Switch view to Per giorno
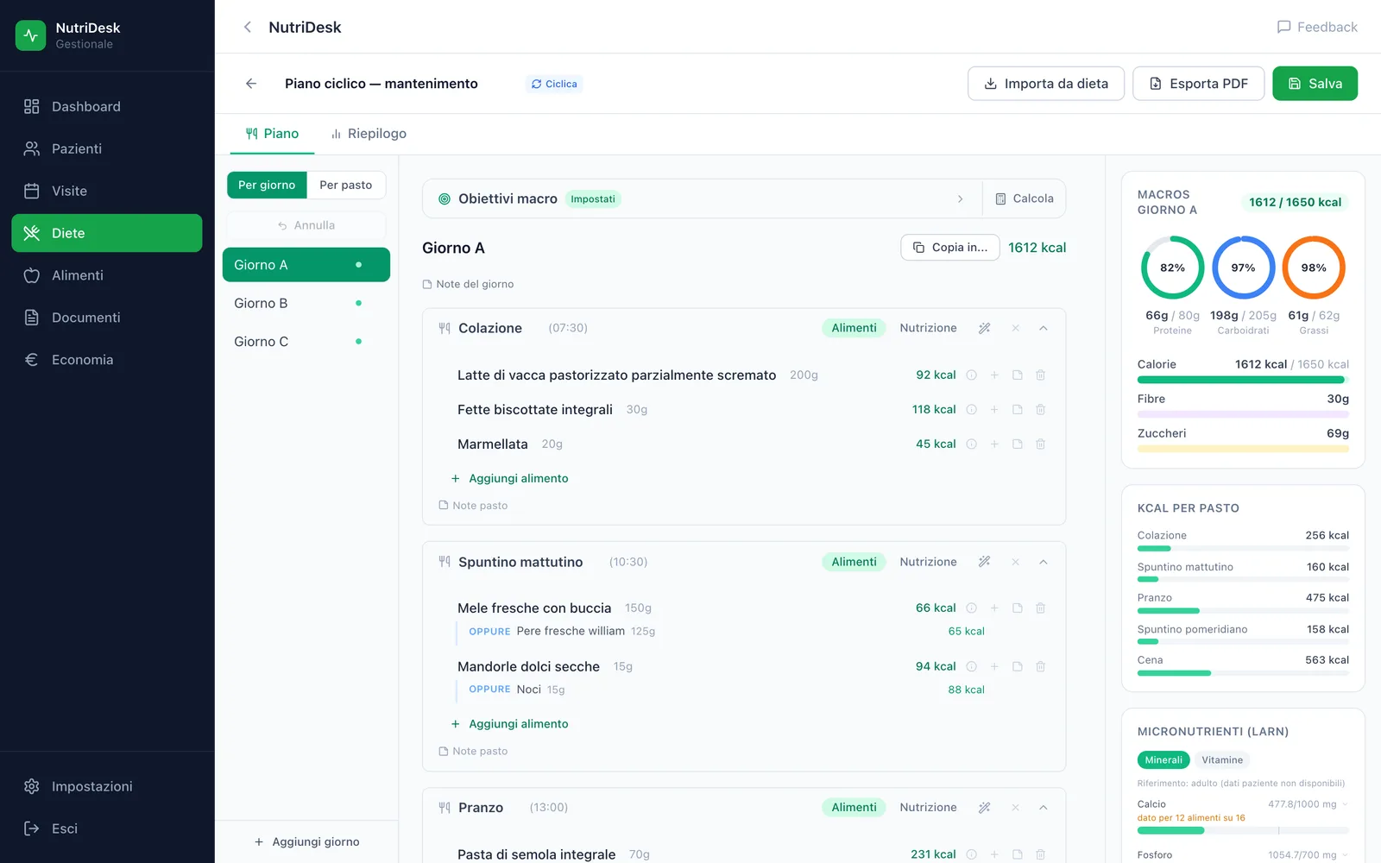The image size is (1381, 863). click(267, 185)
